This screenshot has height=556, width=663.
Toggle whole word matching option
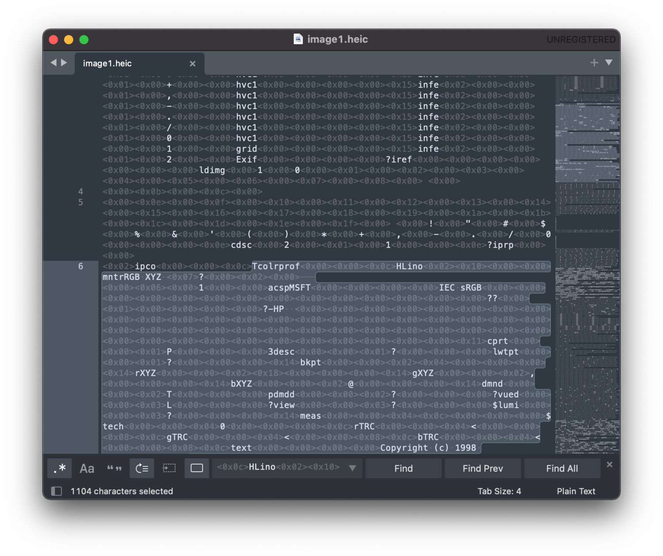pyautogui.click(x=114, y=468)
